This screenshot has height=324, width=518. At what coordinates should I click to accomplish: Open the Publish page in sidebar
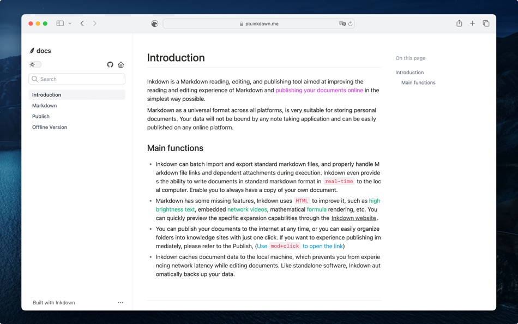coord(41,116)
